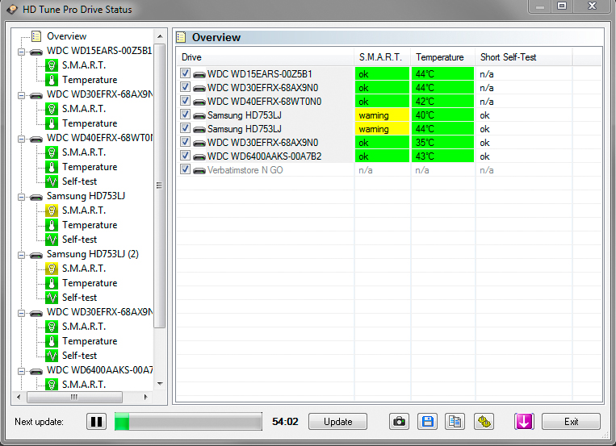Click the copy to clipboard icon
Viewport: 616px width, 446px height.
(x=455, y=422)
